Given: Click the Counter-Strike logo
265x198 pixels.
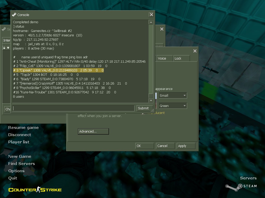Looking at the screenshot, I should [x=35, y=189].
